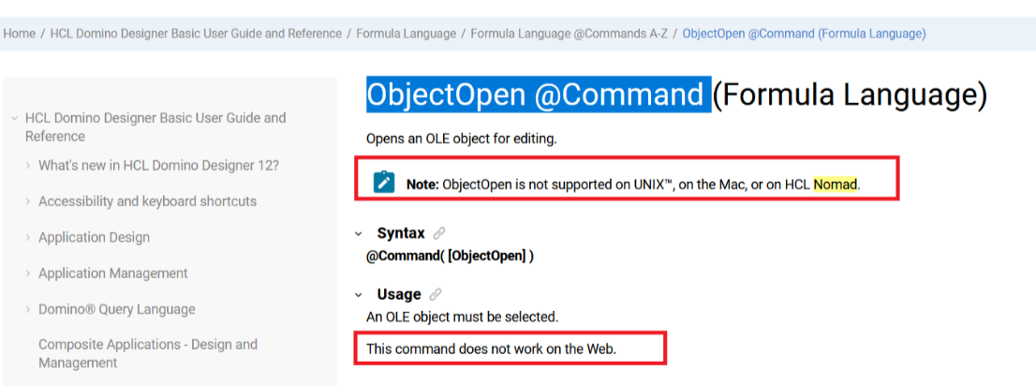Copy link icon beside Usage heading
1036x386 pixels.
pos(436,294)
